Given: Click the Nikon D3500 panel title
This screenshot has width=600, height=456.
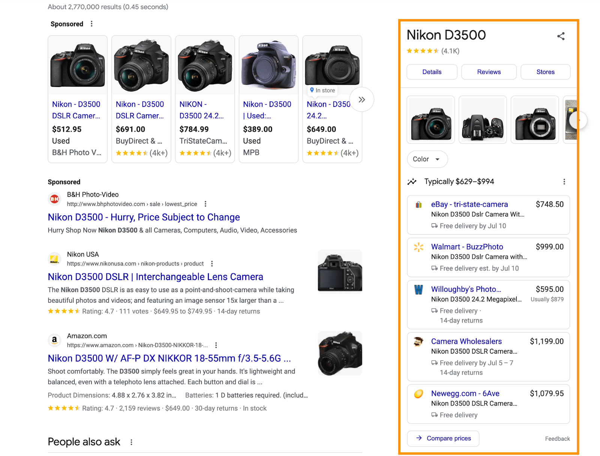Looking at the screenshot, I should 446,35.
